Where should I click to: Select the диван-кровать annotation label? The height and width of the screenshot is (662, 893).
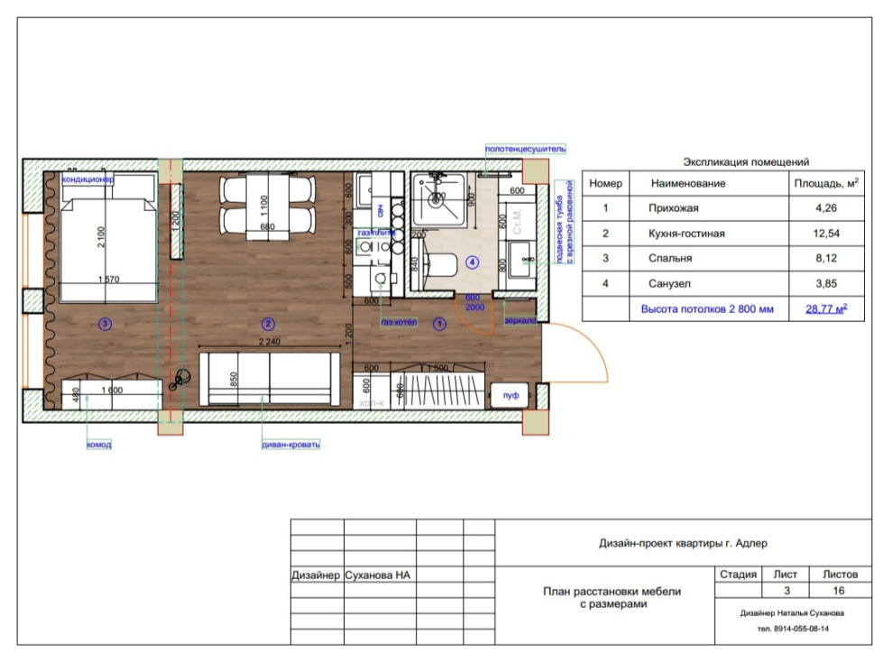click(286, 445)
